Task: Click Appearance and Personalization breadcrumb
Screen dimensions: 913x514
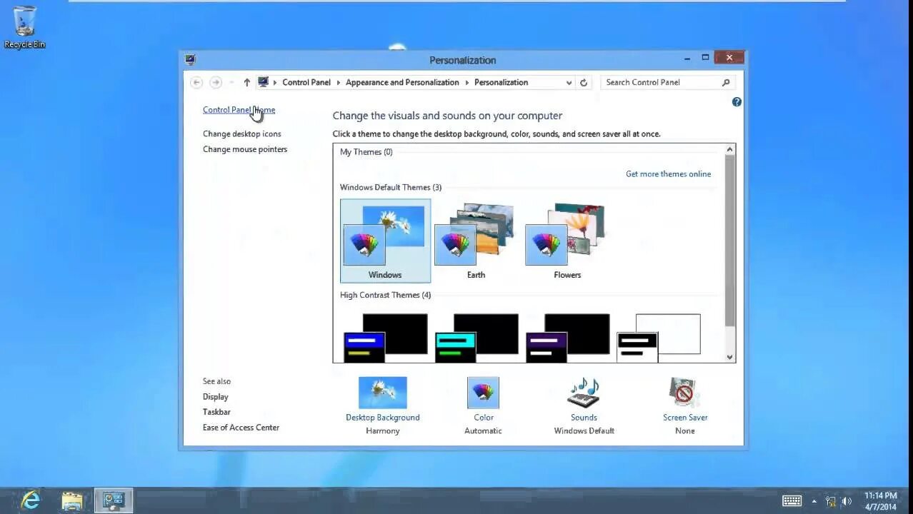Action: (x=402, y=82)
